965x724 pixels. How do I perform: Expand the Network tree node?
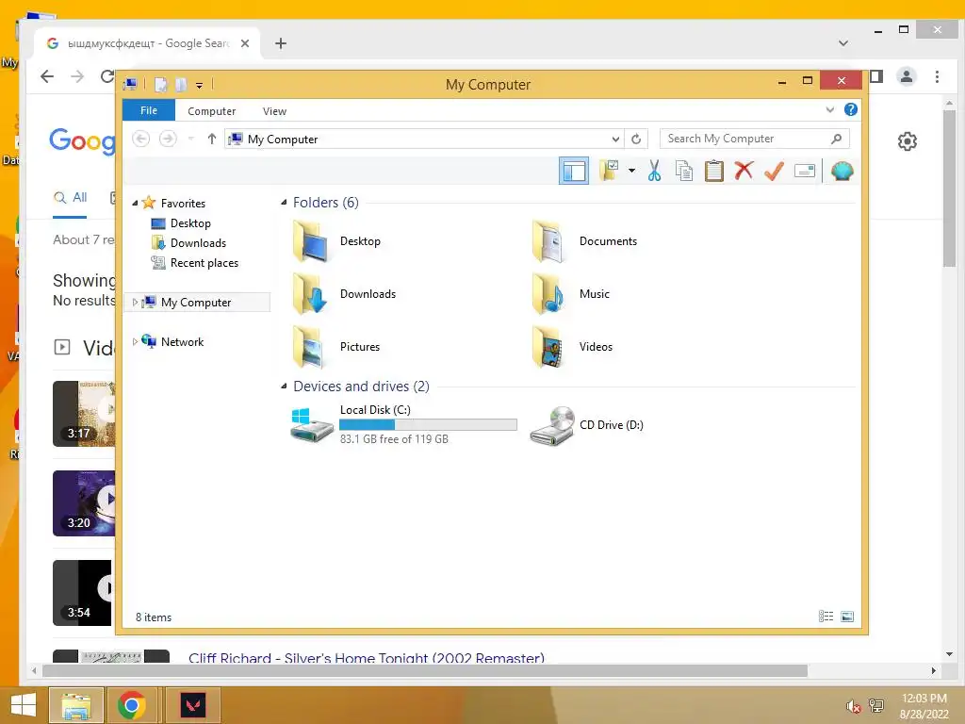[x=135, y=341]
